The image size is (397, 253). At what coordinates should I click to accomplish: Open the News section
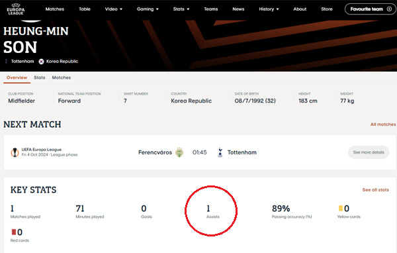pyautogui.click(x=238, y=9)
